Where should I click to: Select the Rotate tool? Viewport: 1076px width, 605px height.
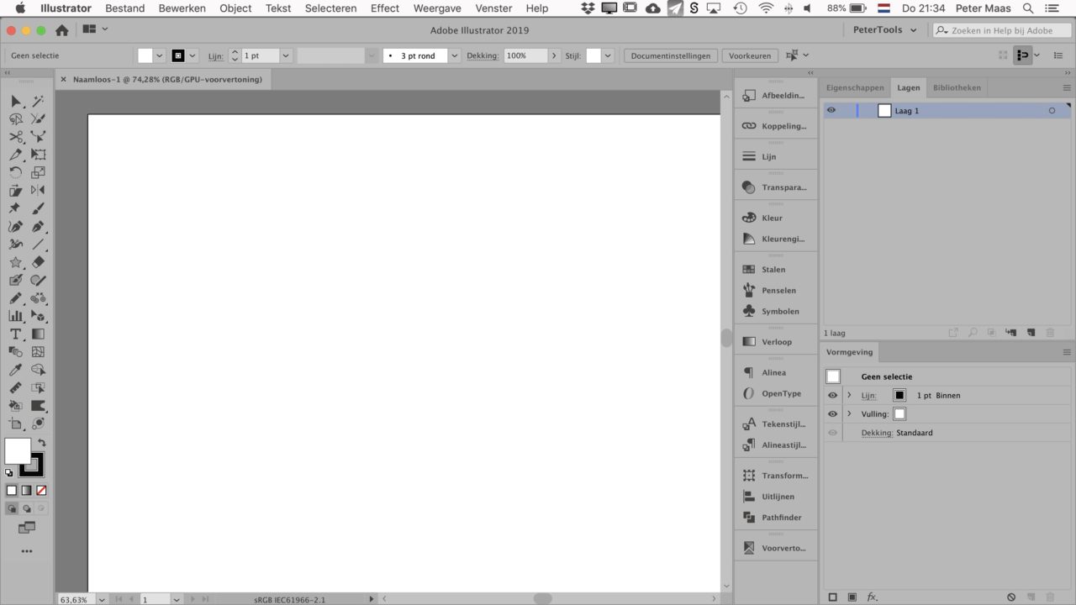click(16, 172)
